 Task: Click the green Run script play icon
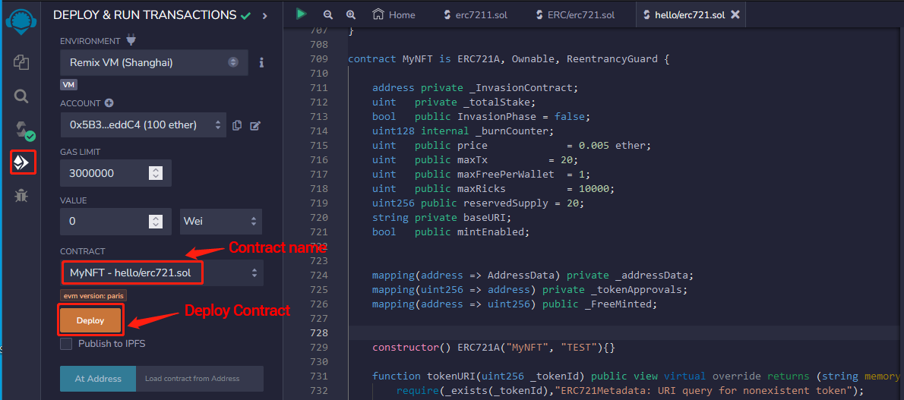coord(301,14)
